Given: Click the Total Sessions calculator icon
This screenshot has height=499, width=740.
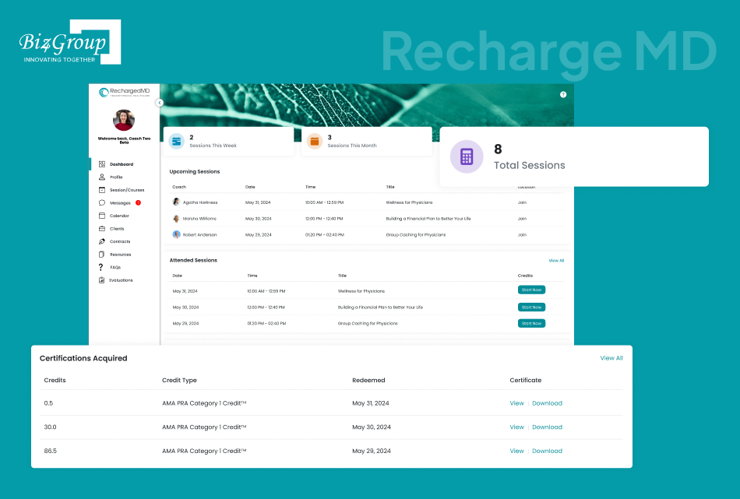Looking at the screenshot, I should click(x=467, y=156).
